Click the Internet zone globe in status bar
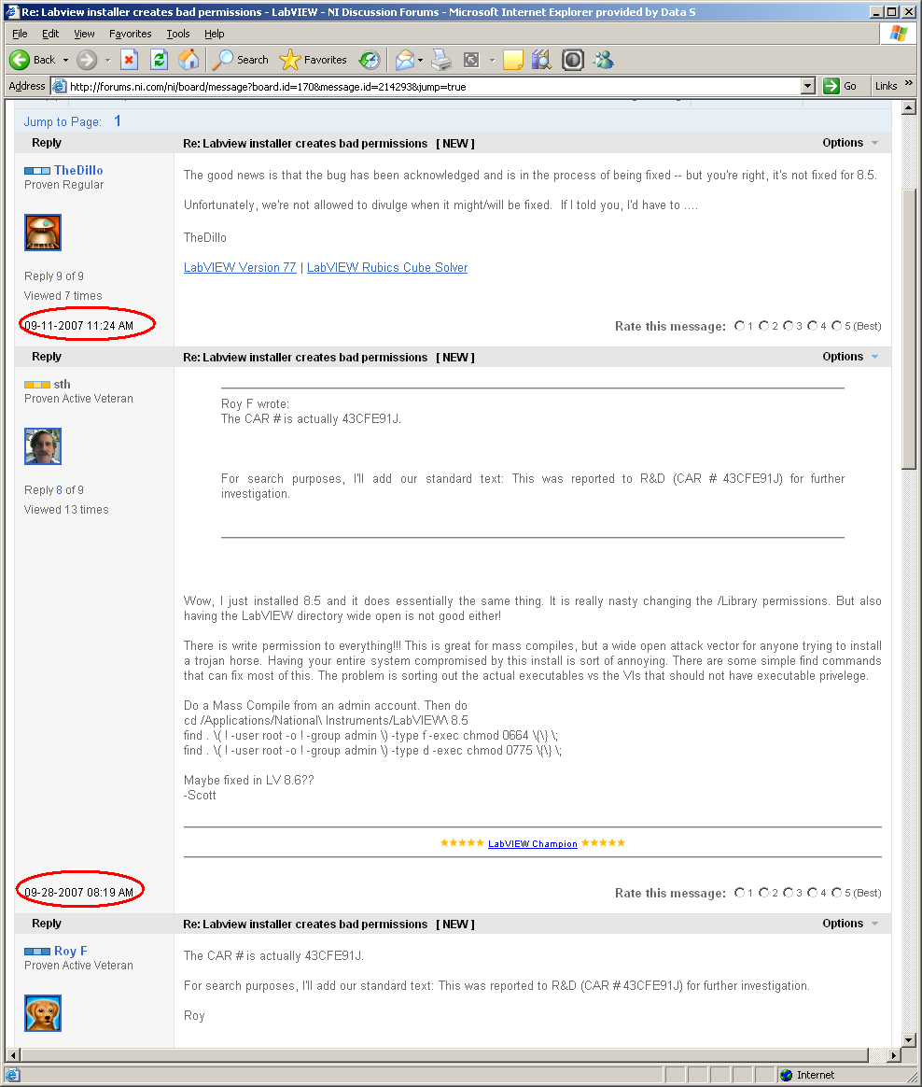This screenshot has width=922, height=1087. [x=787, y=1075]
